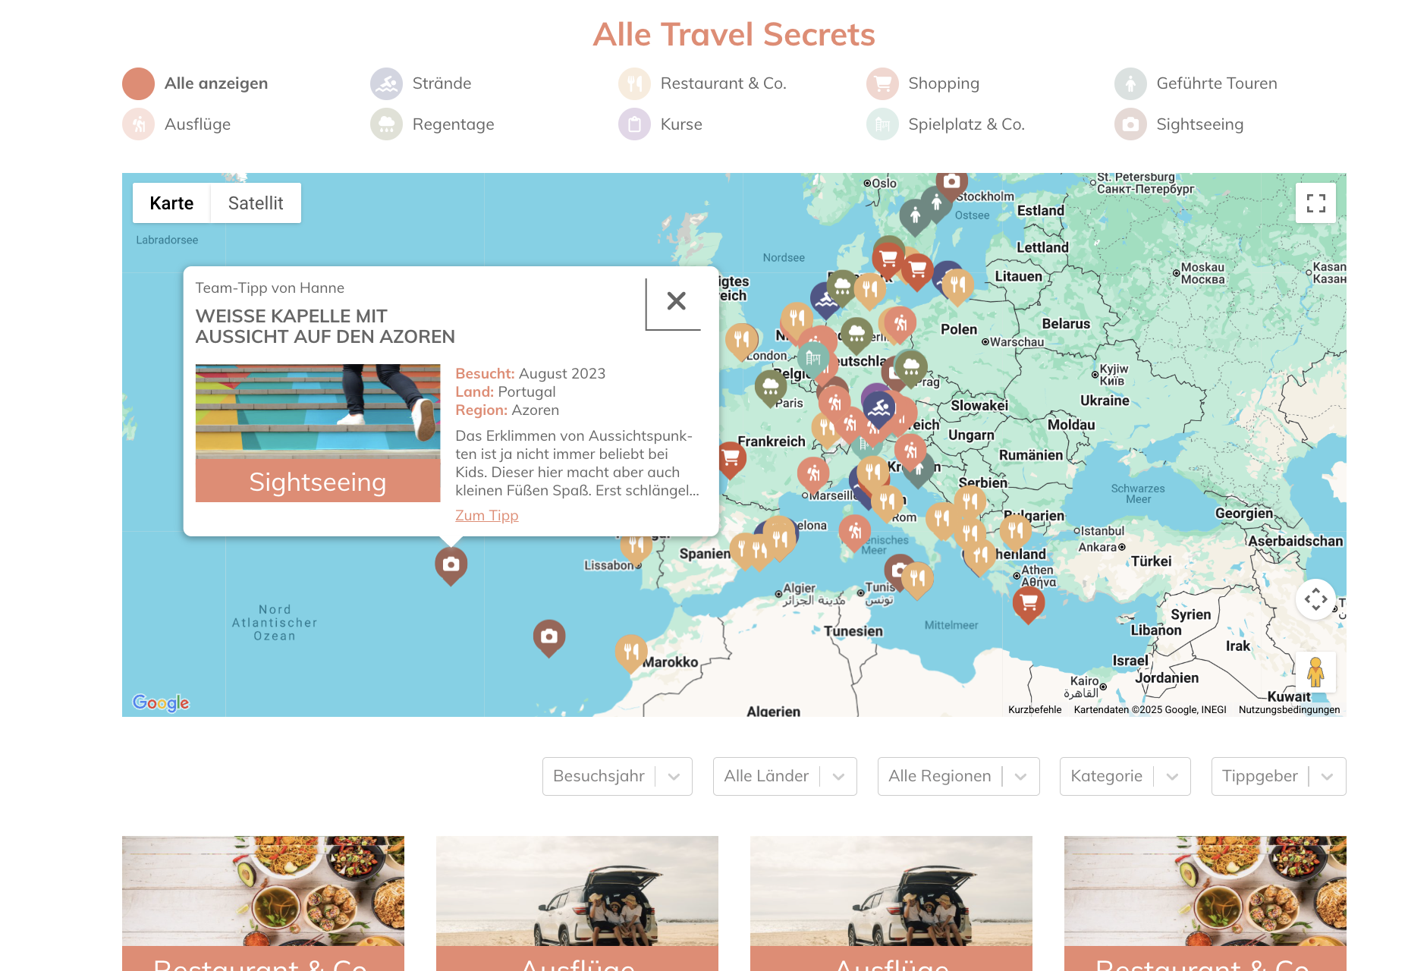This screenshot has width=1408, height=971.
Task: Open the colorful stairs Sightseeing thumbnail
Action: click(x=318, y=433)
